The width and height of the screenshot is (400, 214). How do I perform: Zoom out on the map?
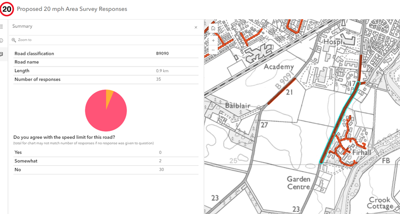(213, 50)
